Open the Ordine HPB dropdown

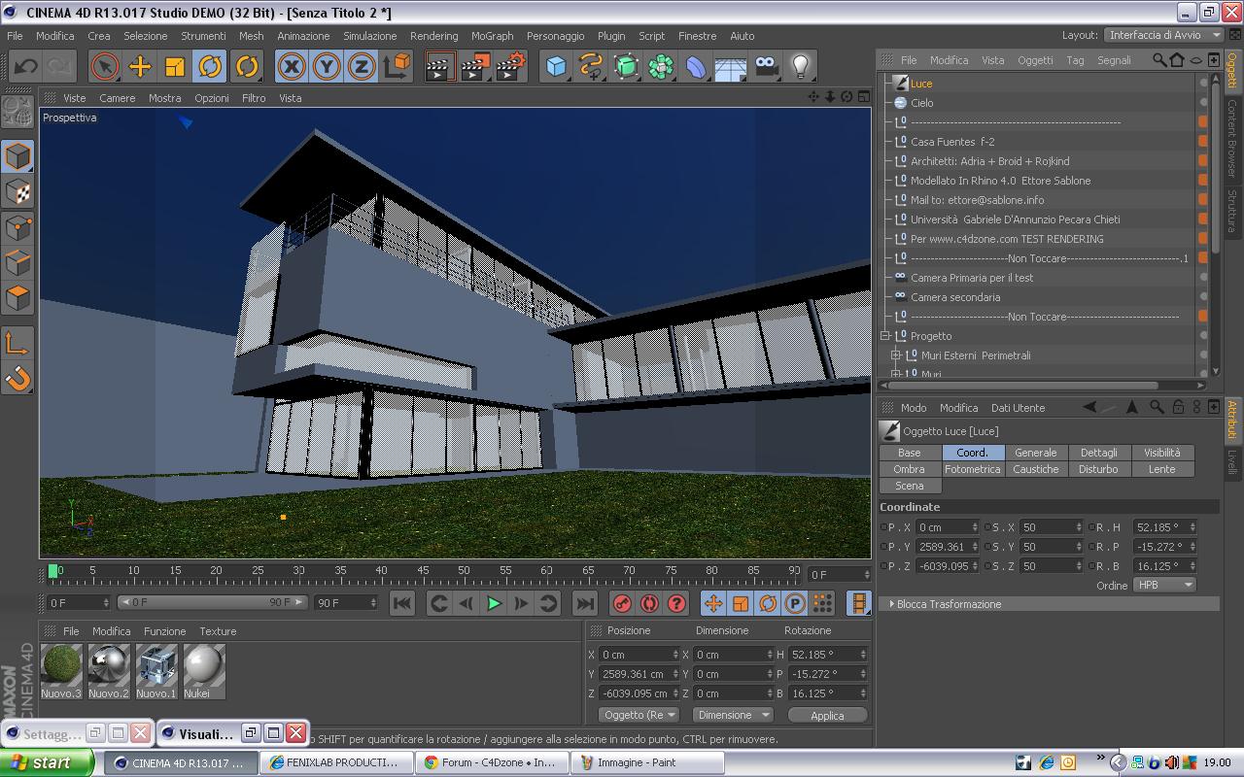point(1163,585)
